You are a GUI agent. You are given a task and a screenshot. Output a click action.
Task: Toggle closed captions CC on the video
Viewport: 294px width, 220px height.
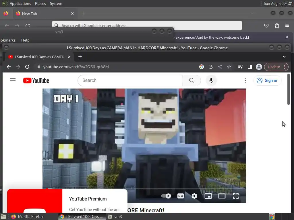tap(181, 196)
